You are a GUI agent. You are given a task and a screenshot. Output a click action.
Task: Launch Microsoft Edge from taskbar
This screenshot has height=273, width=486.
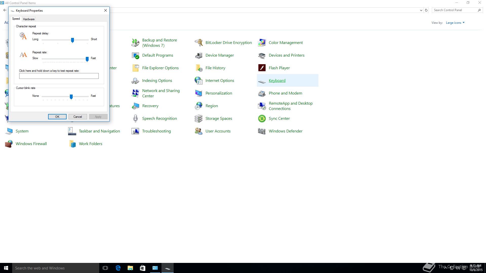(118, 268)
